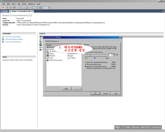Image resolution: width=165 pixels, height=132 pixels.
Task: Switch to the Home tab
Action: pos(4,11)
